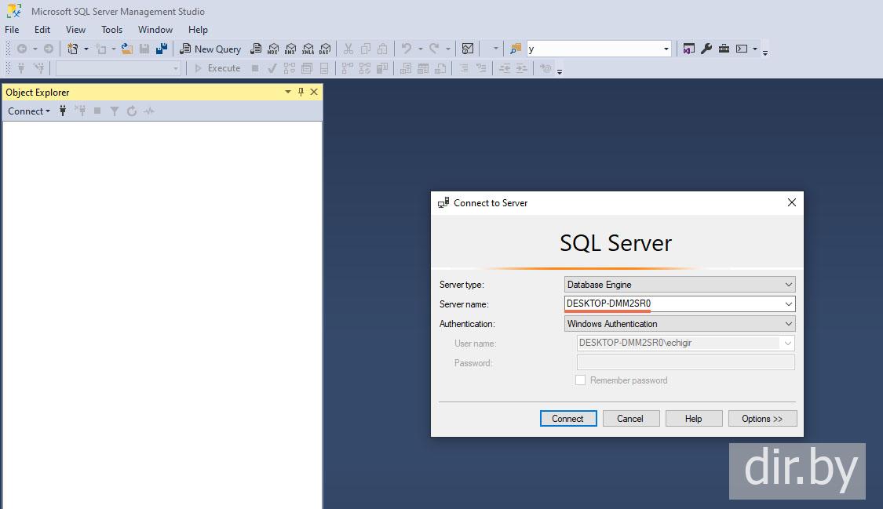This screenshot has height=509, width=883.
Task: Open the File menu
Action: pos(12,30)
